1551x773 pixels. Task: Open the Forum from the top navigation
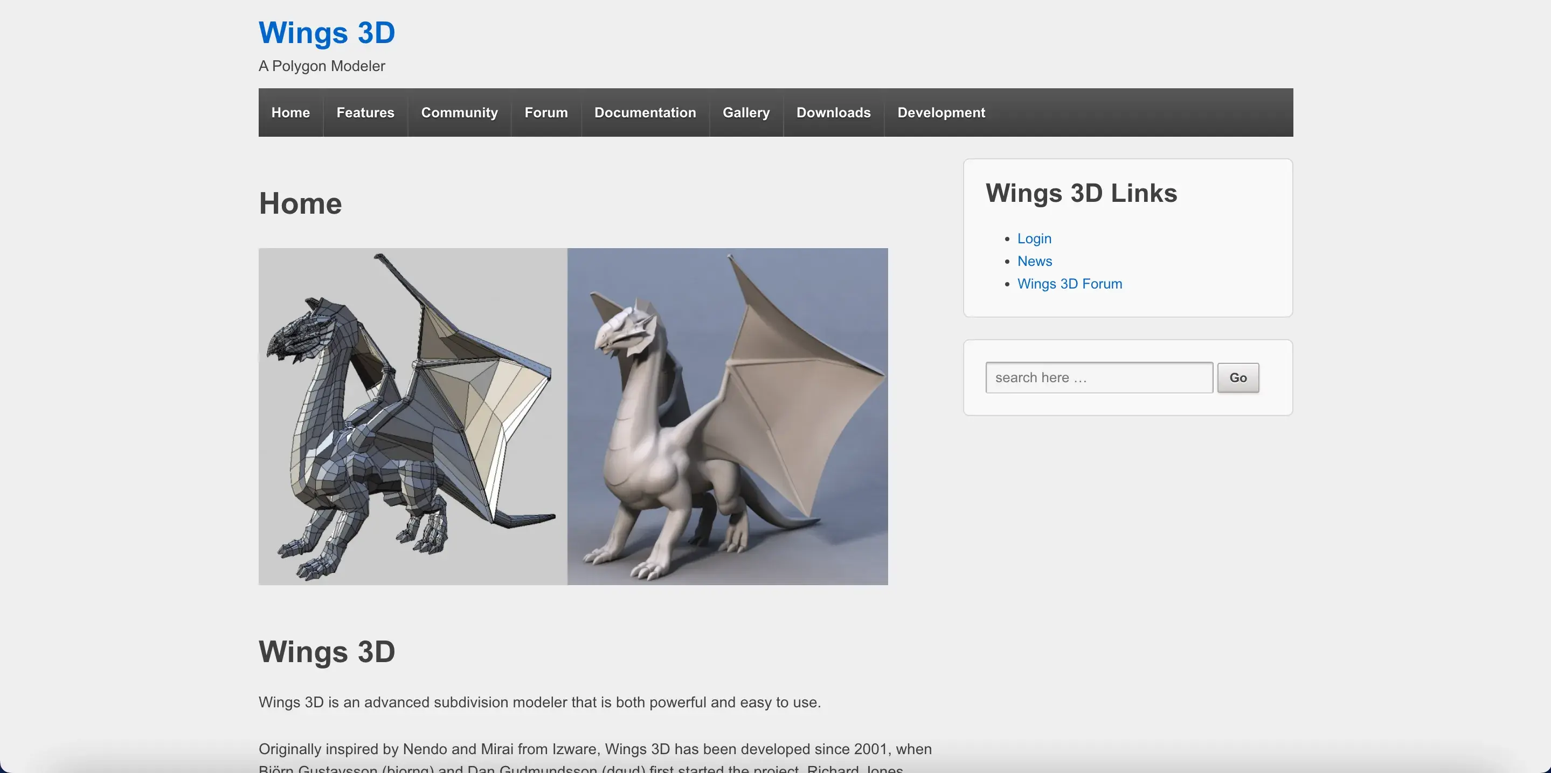click(545, 113)
